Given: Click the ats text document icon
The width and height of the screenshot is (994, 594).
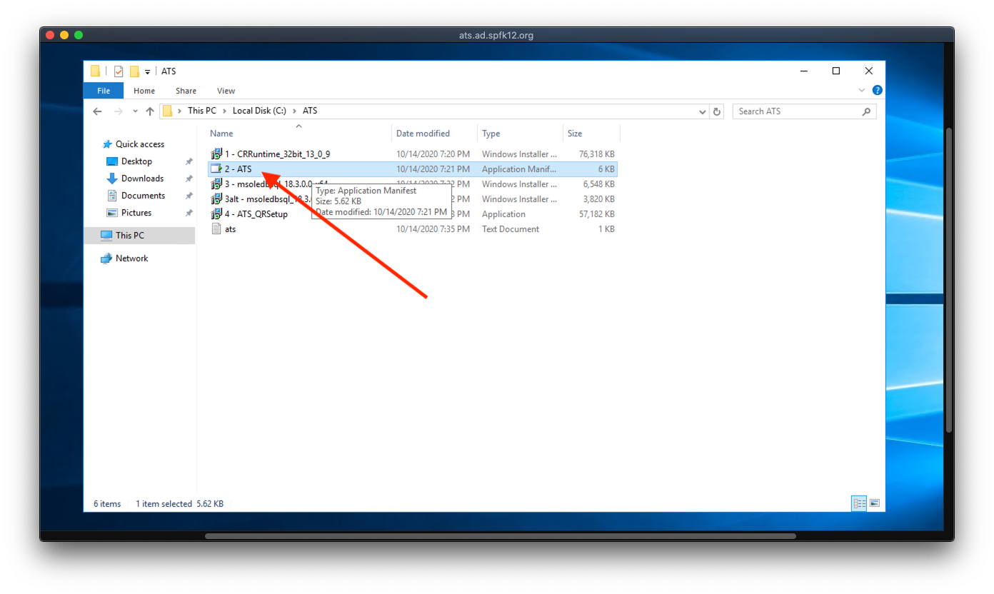Looking at the screenshot, I should pyautogui.click(x=216, y=229).
